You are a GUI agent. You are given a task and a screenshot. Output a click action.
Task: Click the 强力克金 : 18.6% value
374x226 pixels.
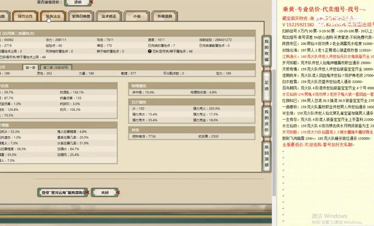click(206, 120)
